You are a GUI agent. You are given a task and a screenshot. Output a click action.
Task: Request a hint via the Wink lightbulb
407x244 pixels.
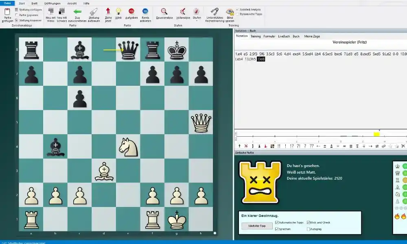coord(119,15)
